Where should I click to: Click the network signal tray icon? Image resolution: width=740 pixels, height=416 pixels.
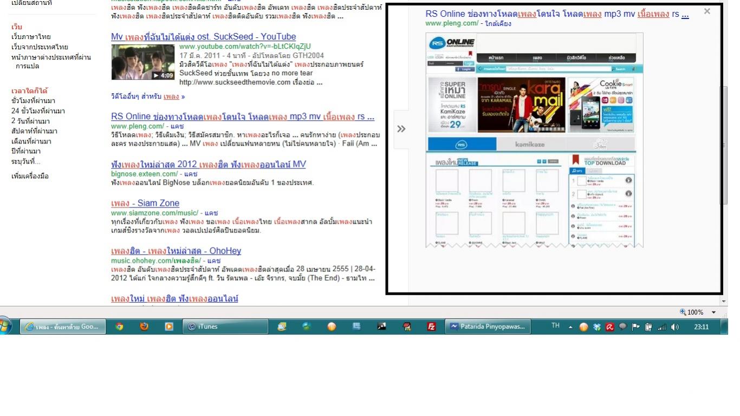point(661,327)
